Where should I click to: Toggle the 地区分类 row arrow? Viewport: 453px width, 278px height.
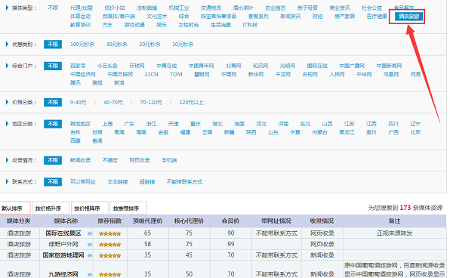(7, 124)
